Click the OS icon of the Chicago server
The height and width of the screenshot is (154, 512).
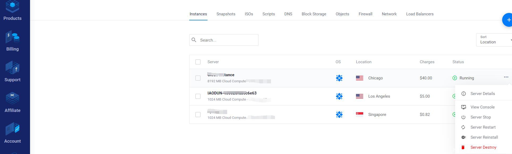[x=339, y=78]
